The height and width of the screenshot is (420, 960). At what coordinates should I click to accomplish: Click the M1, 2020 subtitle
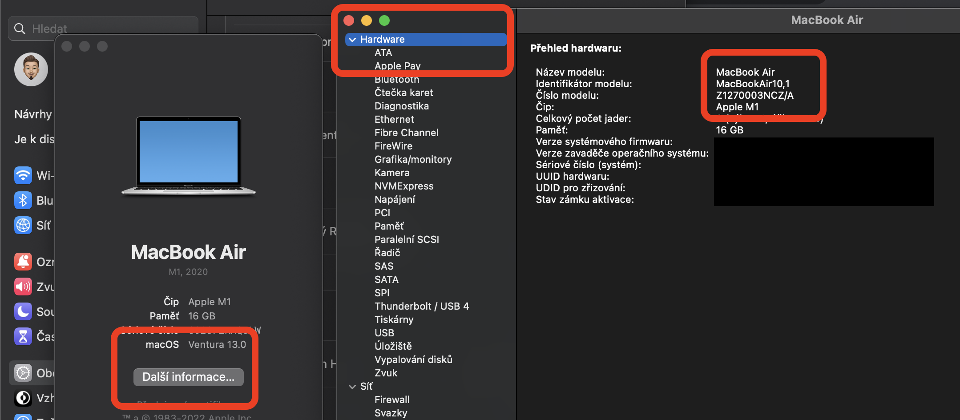tap(188, 272)
